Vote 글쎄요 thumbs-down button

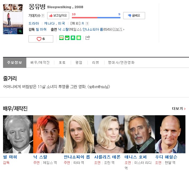[134, 16]
